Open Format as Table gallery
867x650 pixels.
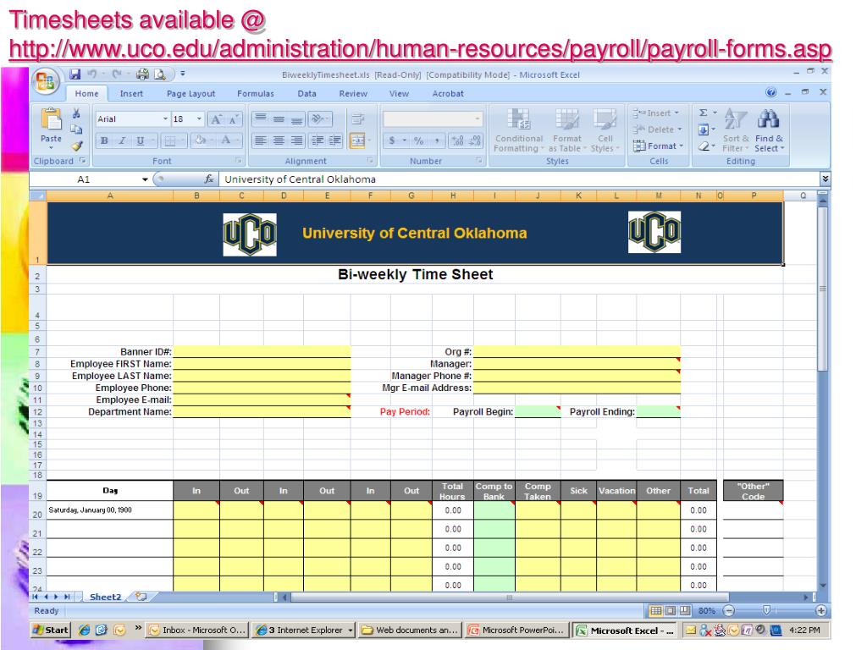(x=566, y=130)
